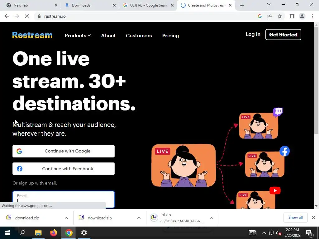Focus the Email input field

[64, 199]
